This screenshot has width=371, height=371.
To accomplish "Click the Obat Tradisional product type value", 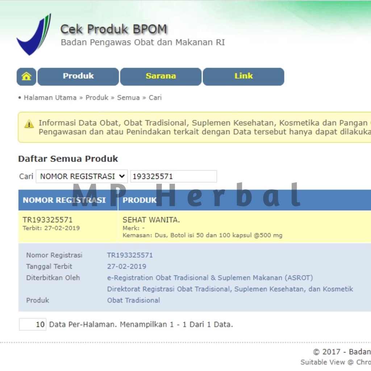I will [x=133, y=300].
